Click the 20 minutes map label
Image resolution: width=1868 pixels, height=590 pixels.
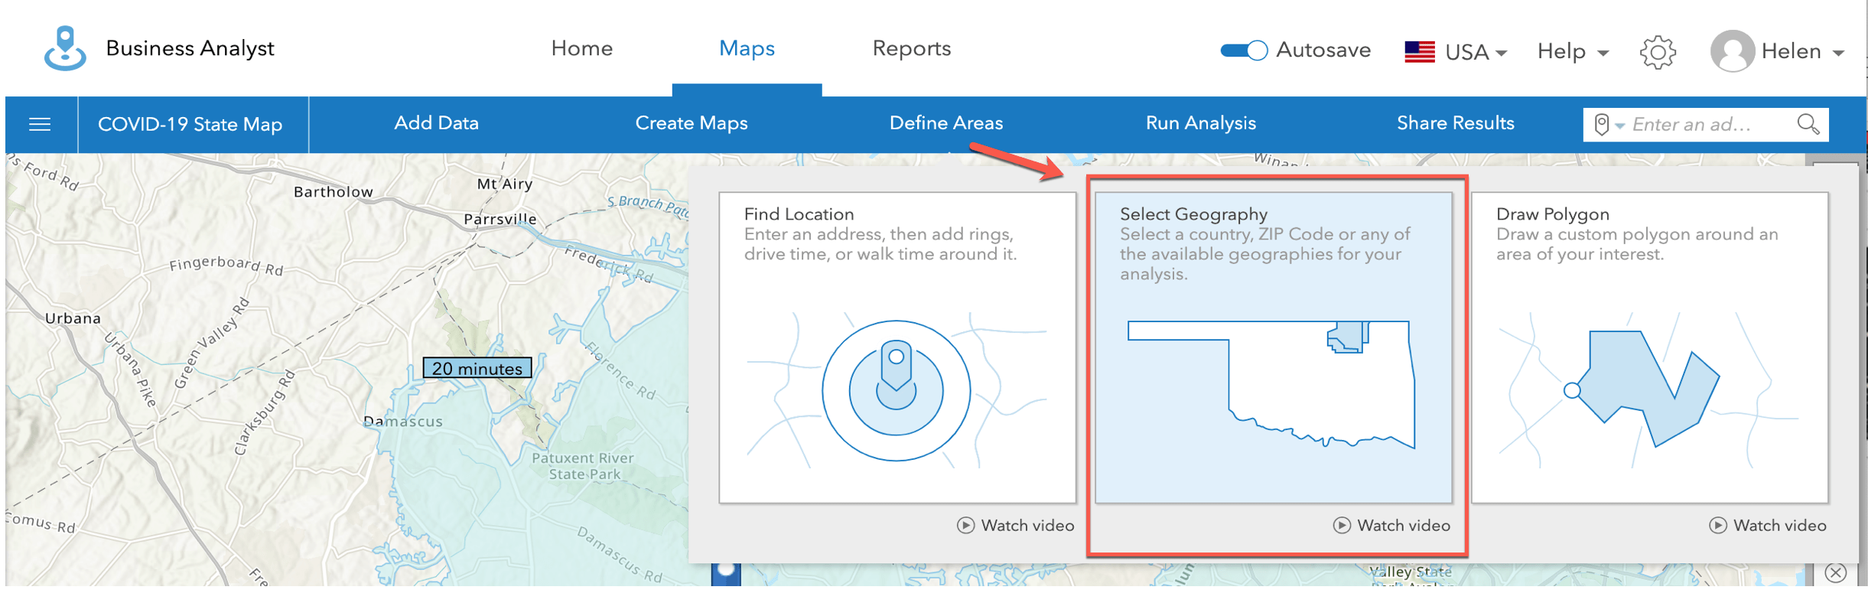pos(477,368)
